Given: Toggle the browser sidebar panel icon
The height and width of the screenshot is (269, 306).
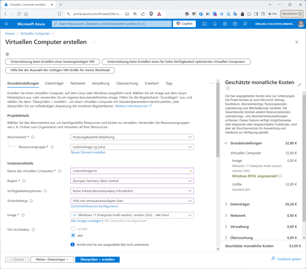Looking at the screenshot, I should [x=256, y=14].
